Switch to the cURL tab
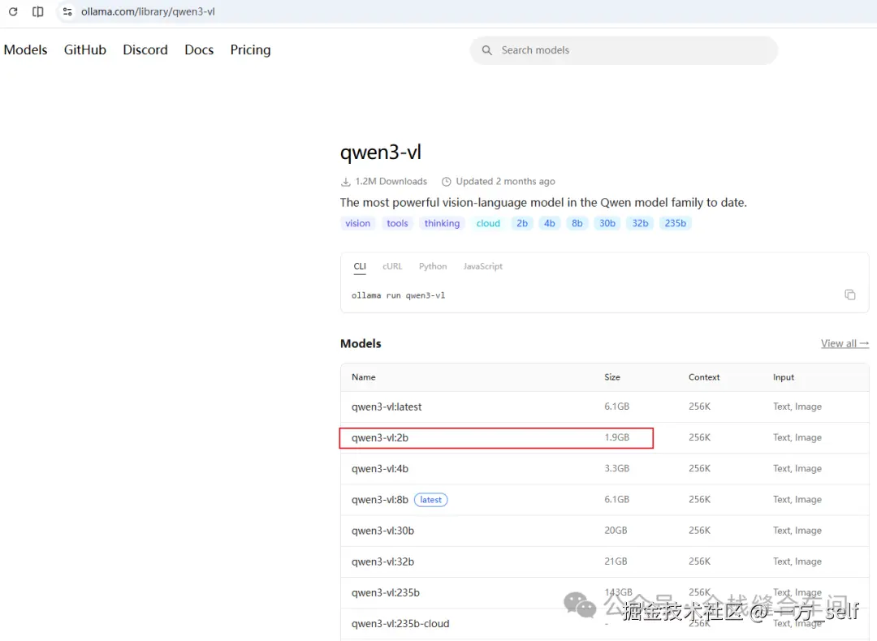The height and width of the screenshot is (641, 877). 392,267
